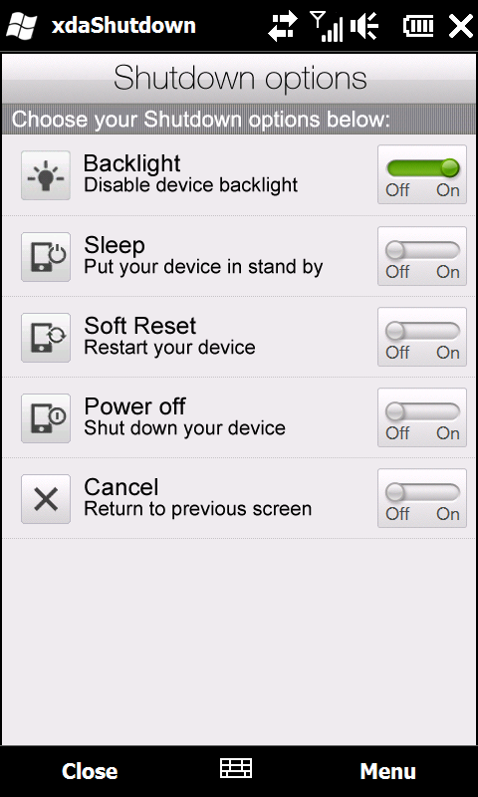Viewport: 478px width, 797px height.
Task: Open the Menu softkey
Action: pyautogui.click(x=387, y=771)
